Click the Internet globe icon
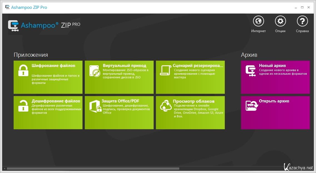The width and height of the screenshot is (316, 173). [x=258, y=21]
